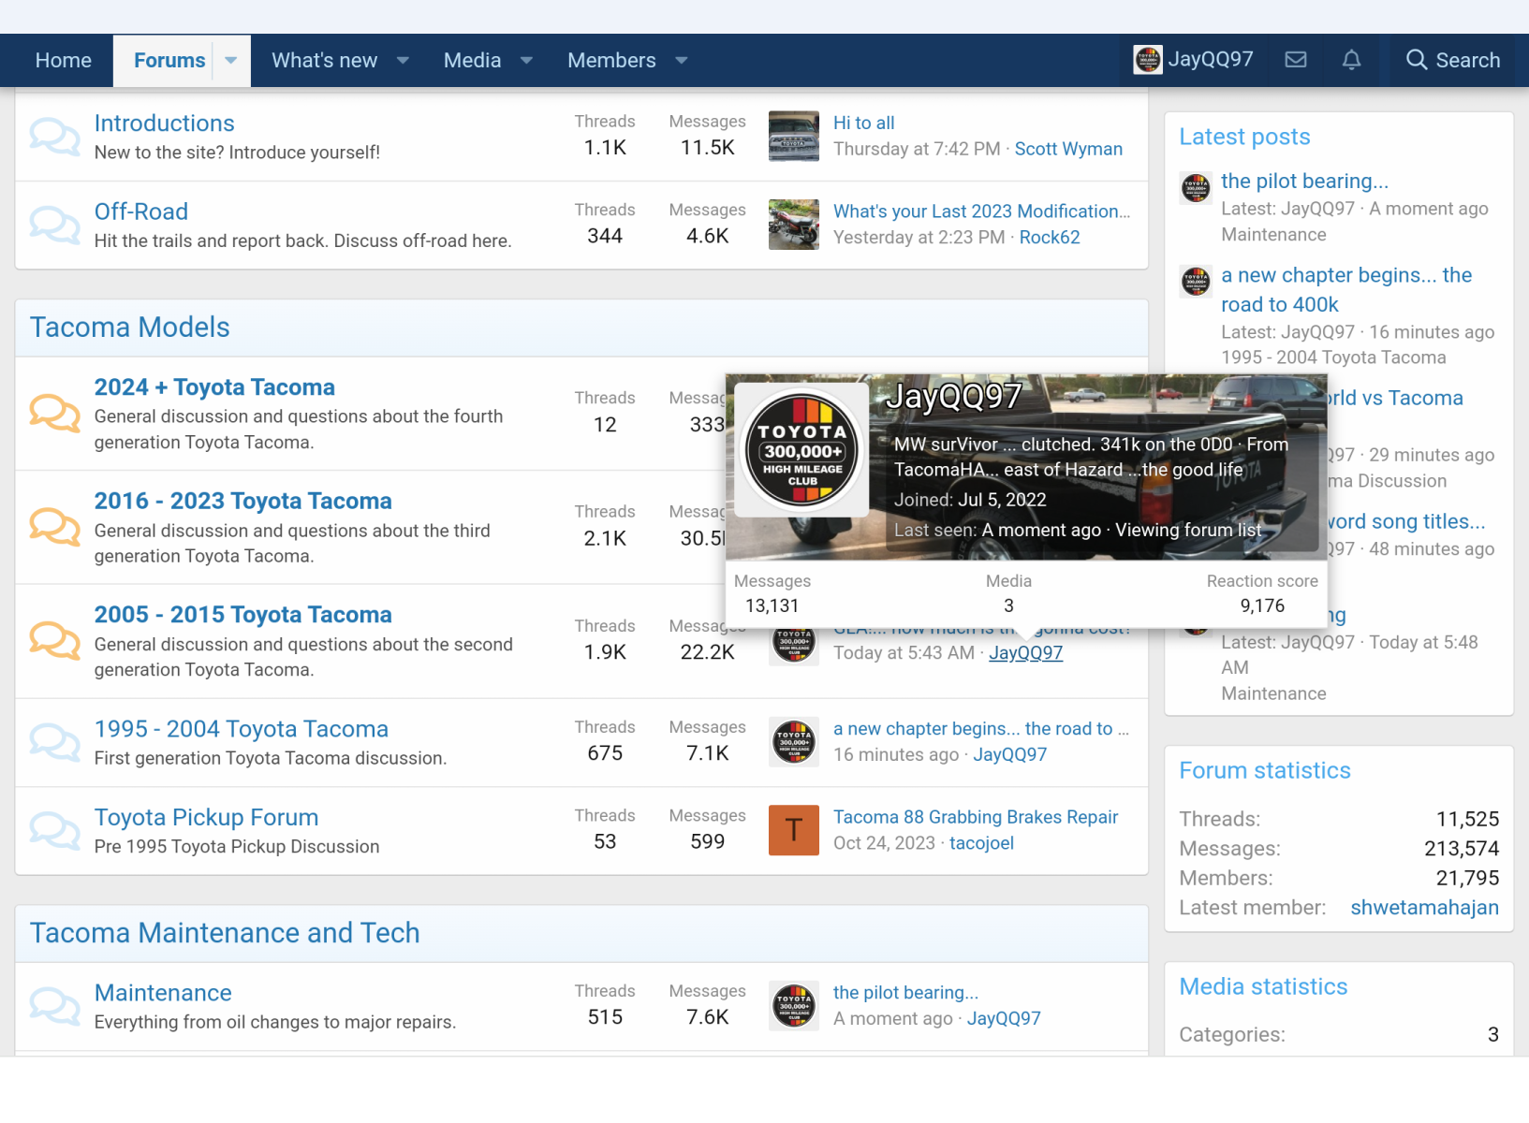
Task: Open 'What's your Last 2023 Modification' thread
Action: [x=981, y=211]
